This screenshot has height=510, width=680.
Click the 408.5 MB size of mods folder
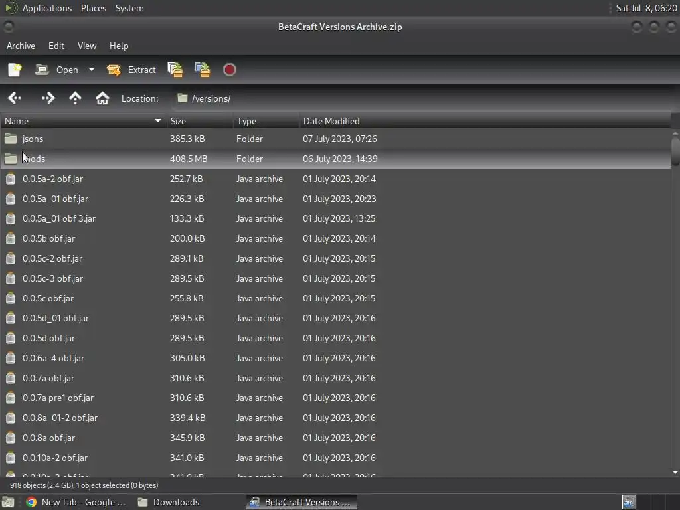189,159
